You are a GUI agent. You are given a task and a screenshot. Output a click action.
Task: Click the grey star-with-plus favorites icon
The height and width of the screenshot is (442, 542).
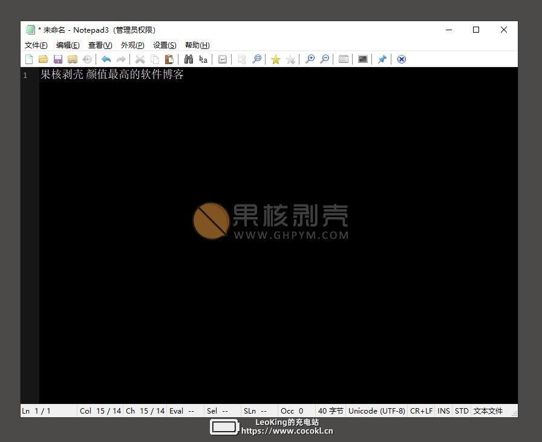tap(290, 59)
